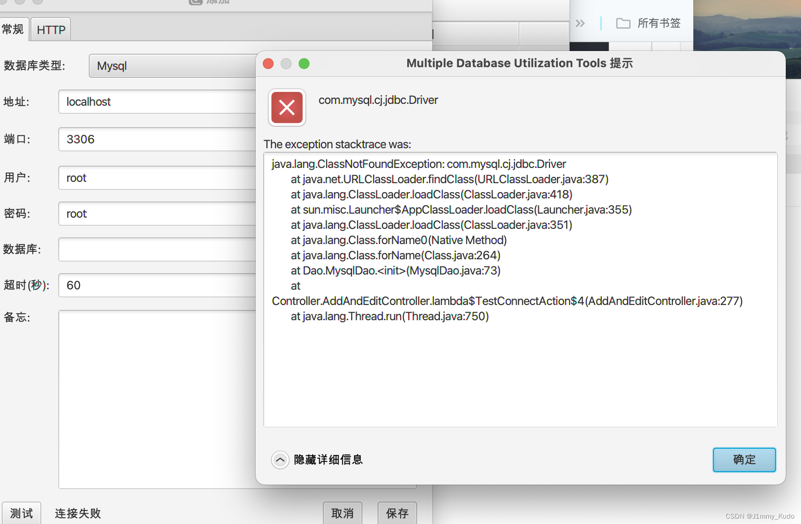Click the red error X icon
801x524 pixels.
[287, 107]
